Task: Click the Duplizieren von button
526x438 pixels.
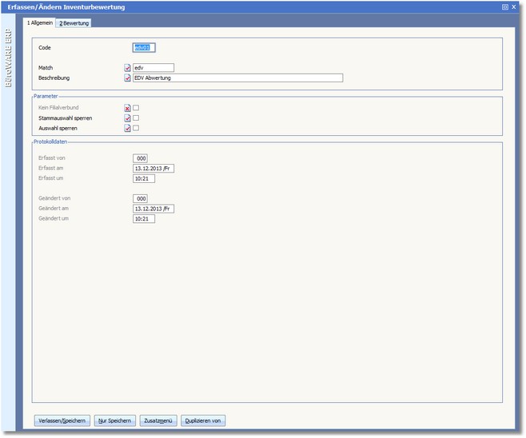Action: [204, 420]
